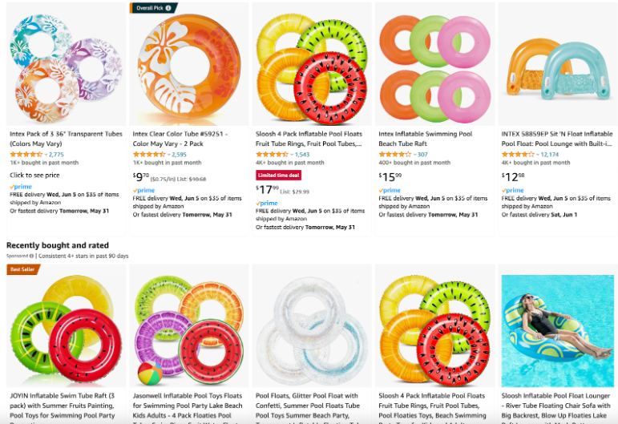
Task: Open the Overall Pick badge
Action: tap(153, 8)
